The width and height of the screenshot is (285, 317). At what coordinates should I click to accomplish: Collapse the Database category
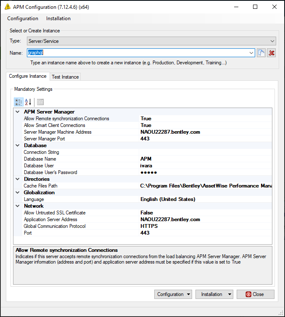[x=17, y=145]
